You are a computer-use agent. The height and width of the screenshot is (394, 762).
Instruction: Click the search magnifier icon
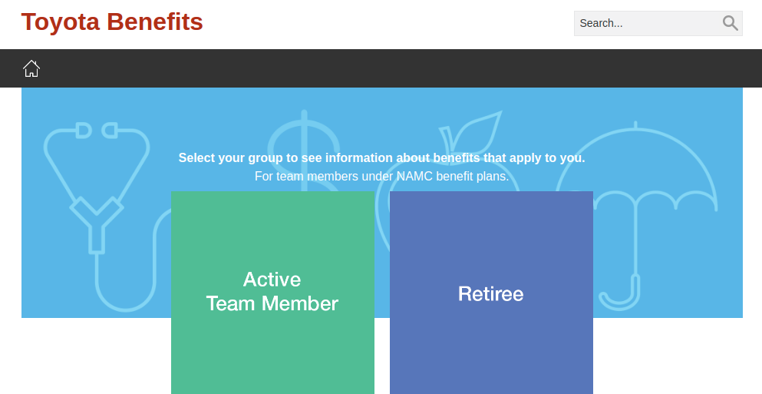click(730, 23)
